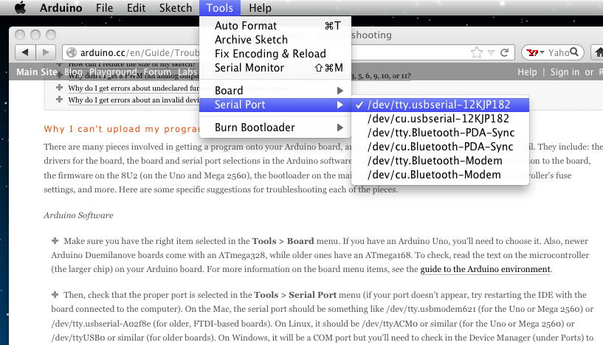Collapse the Tools > Serial Port tip bullet
Image resolution: width=603 pixels, height=345 pixels.
coord(55,295)
